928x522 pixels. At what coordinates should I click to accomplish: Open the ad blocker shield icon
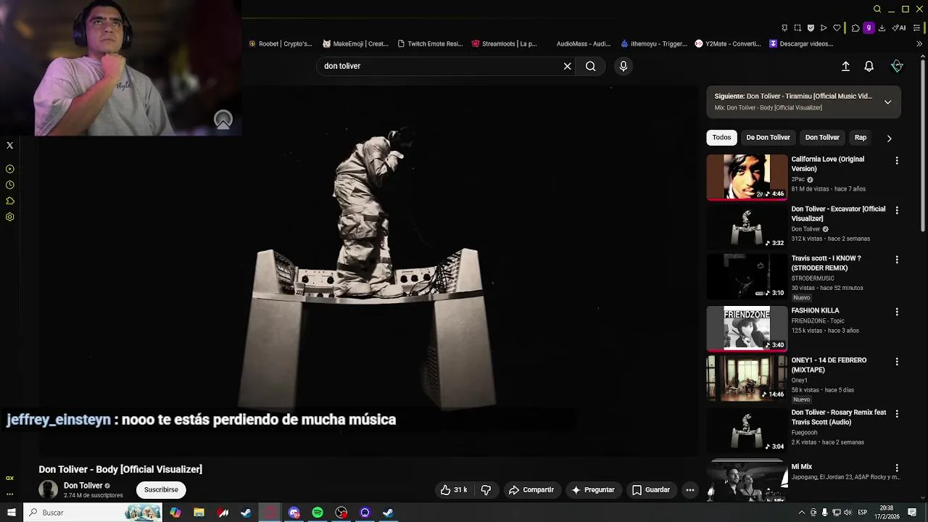tap(811, 28)
